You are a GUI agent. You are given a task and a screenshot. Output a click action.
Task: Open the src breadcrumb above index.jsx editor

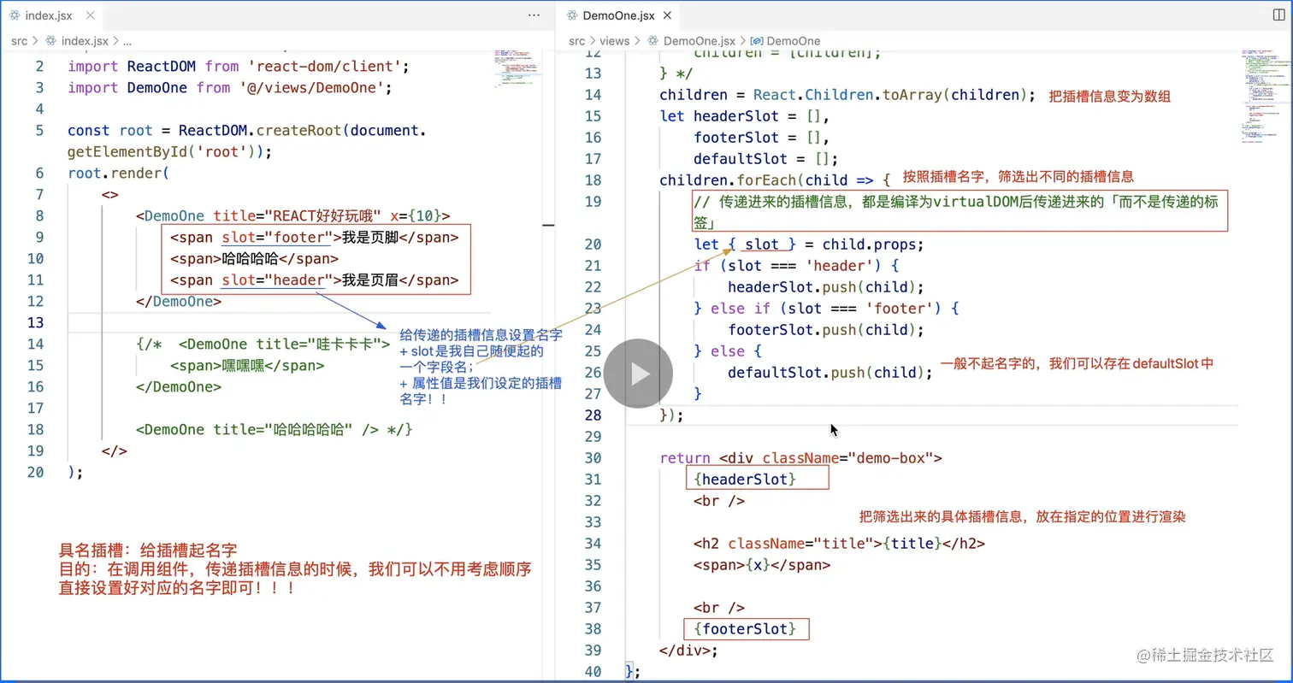pos(19,40)
